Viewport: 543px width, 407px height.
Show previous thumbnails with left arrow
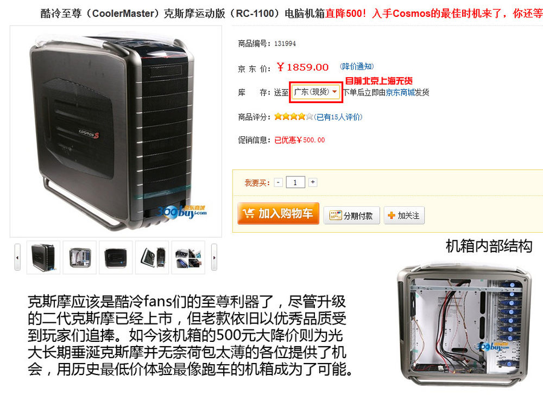(x=17, y=257)
